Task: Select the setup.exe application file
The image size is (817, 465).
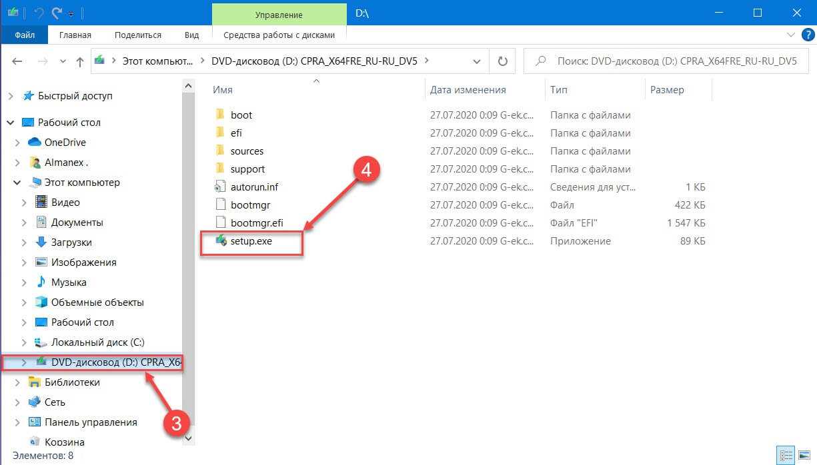Action: [251, 241]
